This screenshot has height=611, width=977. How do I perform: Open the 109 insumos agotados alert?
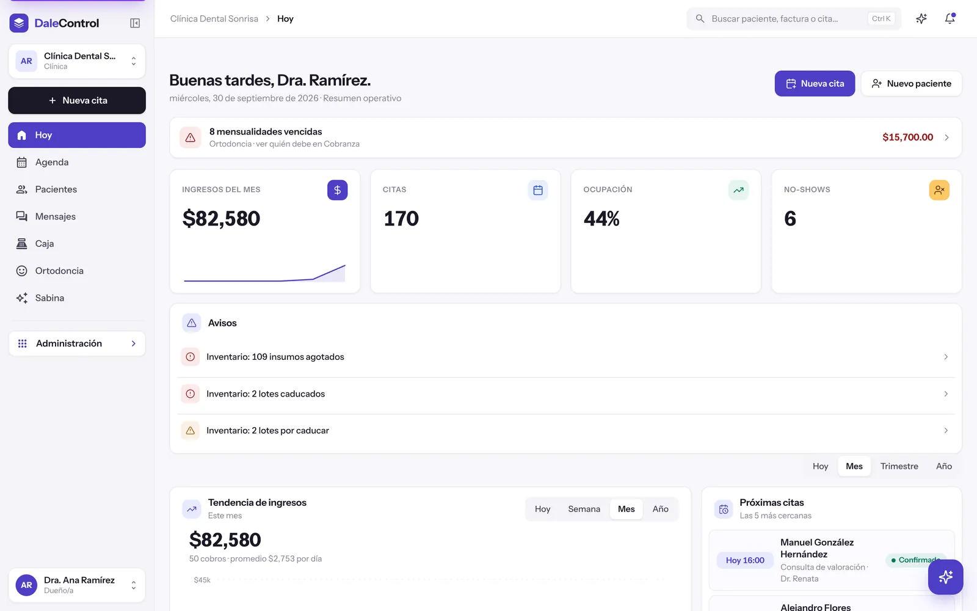(565, 357)
